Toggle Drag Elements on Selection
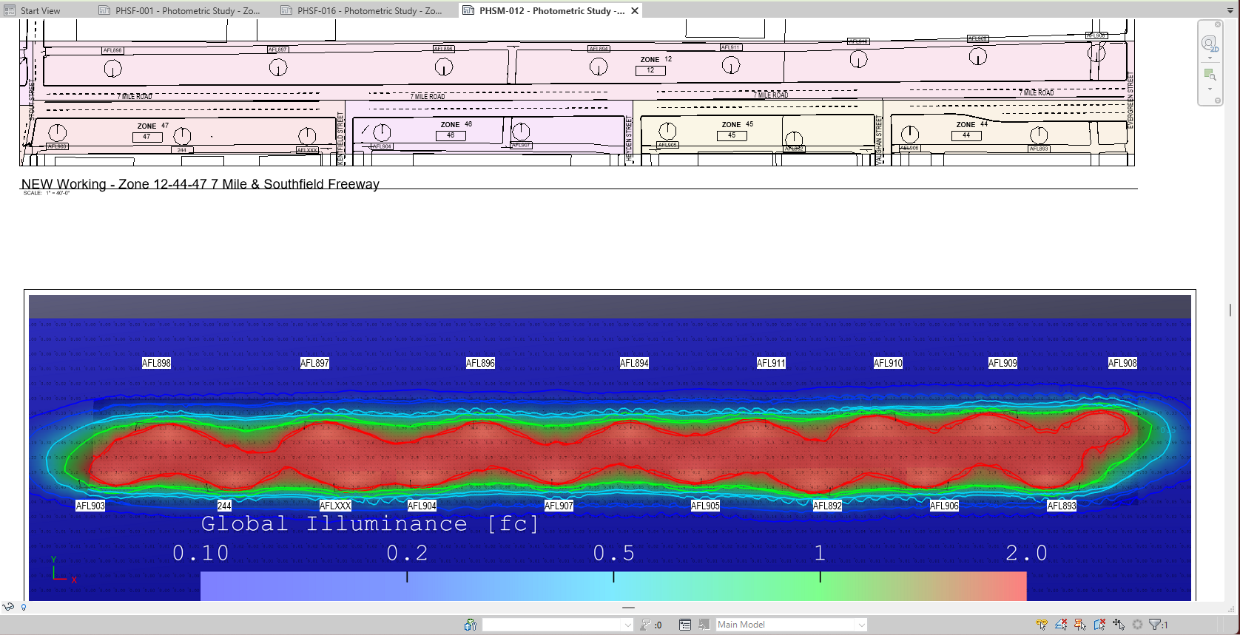The width and height of the screenshot is (1240, 635). point(1119,625)
